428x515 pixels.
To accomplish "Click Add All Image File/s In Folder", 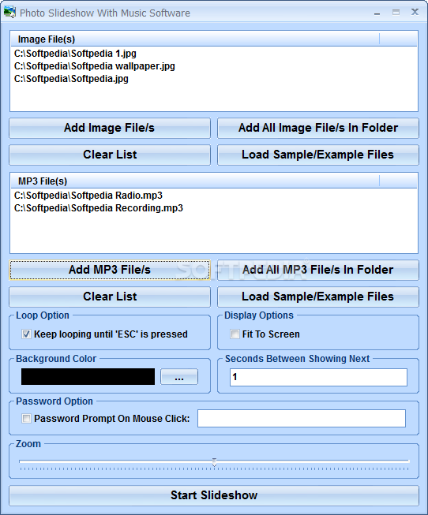I will point(317,128).
